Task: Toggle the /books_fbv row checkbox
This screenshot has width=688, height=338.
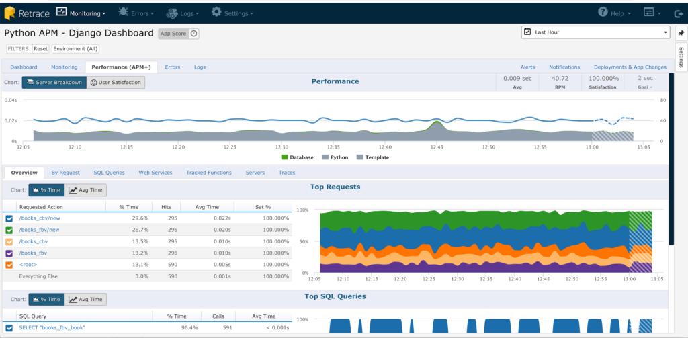Action: (x=9, y=253)
